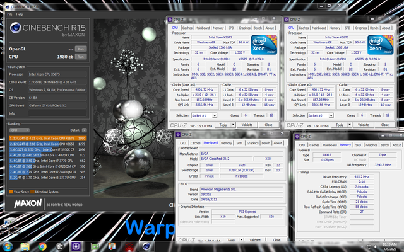Open File Explorer from the taskbar
The height and width of the screenshot is (252, 404).
click(x=25, y=246)
